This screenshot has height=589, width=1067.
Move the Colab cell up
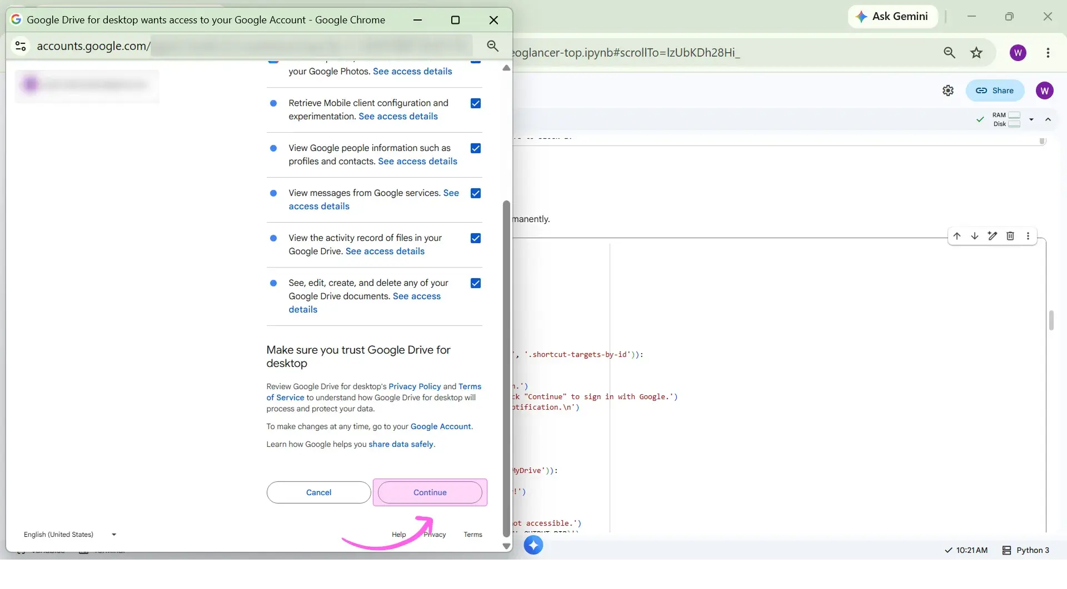tap(957, 236)
